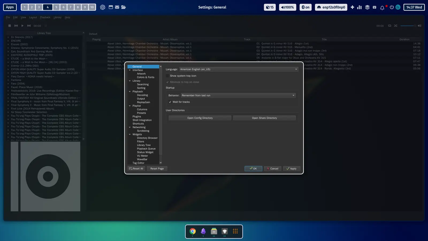Launch Google Chrome from the dock

[193, 231]
